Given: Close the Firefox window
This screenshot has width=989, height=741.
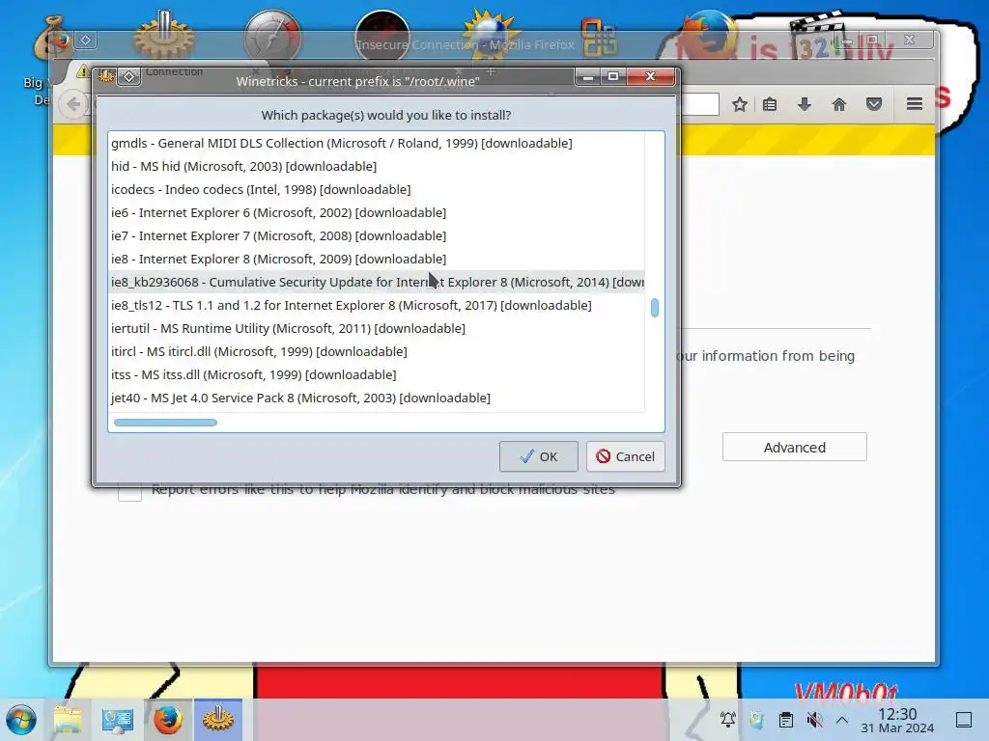Looking at the screenshot, I should 909,40.
